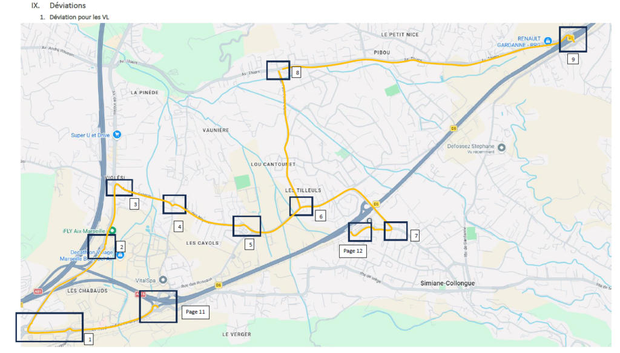
Task: Select the VitalSpa grey location pin
Action: (x=164, y=281)
